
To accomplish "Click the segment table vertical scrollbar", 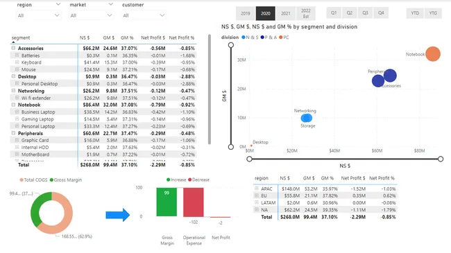I will 210,89.
